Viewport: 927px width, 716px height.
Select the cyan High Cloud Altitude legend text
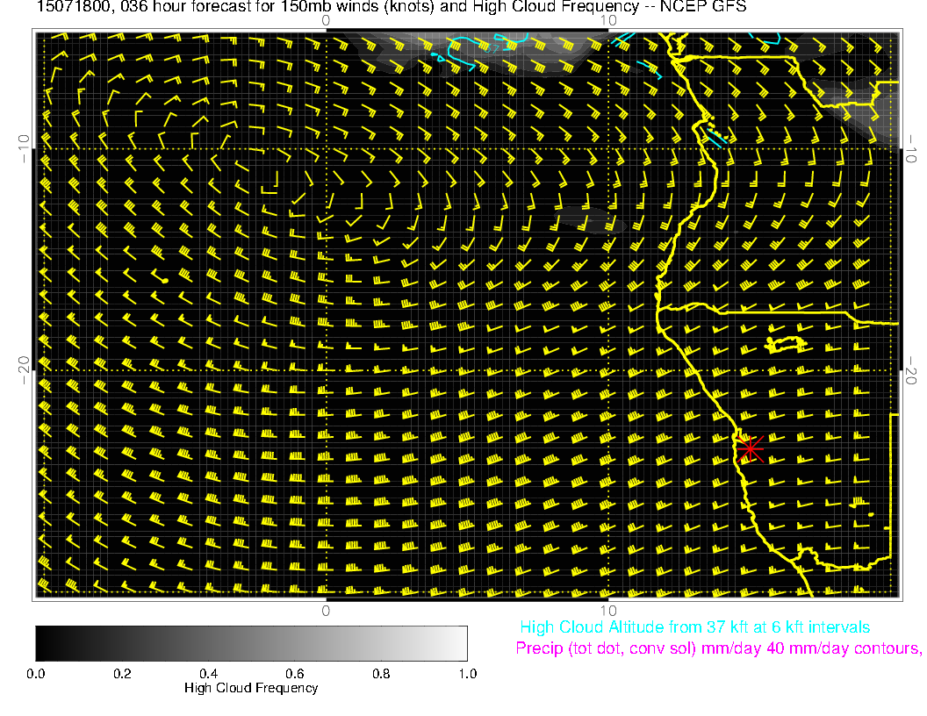click(x=694, y=627)
